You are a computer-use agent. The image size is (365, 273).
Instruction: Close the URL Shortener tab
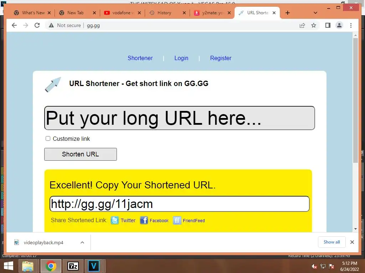(x=274, y=13)
